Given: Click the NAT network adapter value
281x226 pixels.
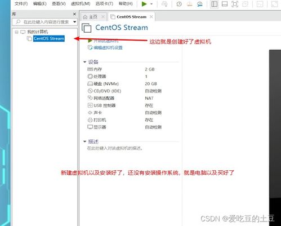Looking at the screenshot, I should [149, 98].
